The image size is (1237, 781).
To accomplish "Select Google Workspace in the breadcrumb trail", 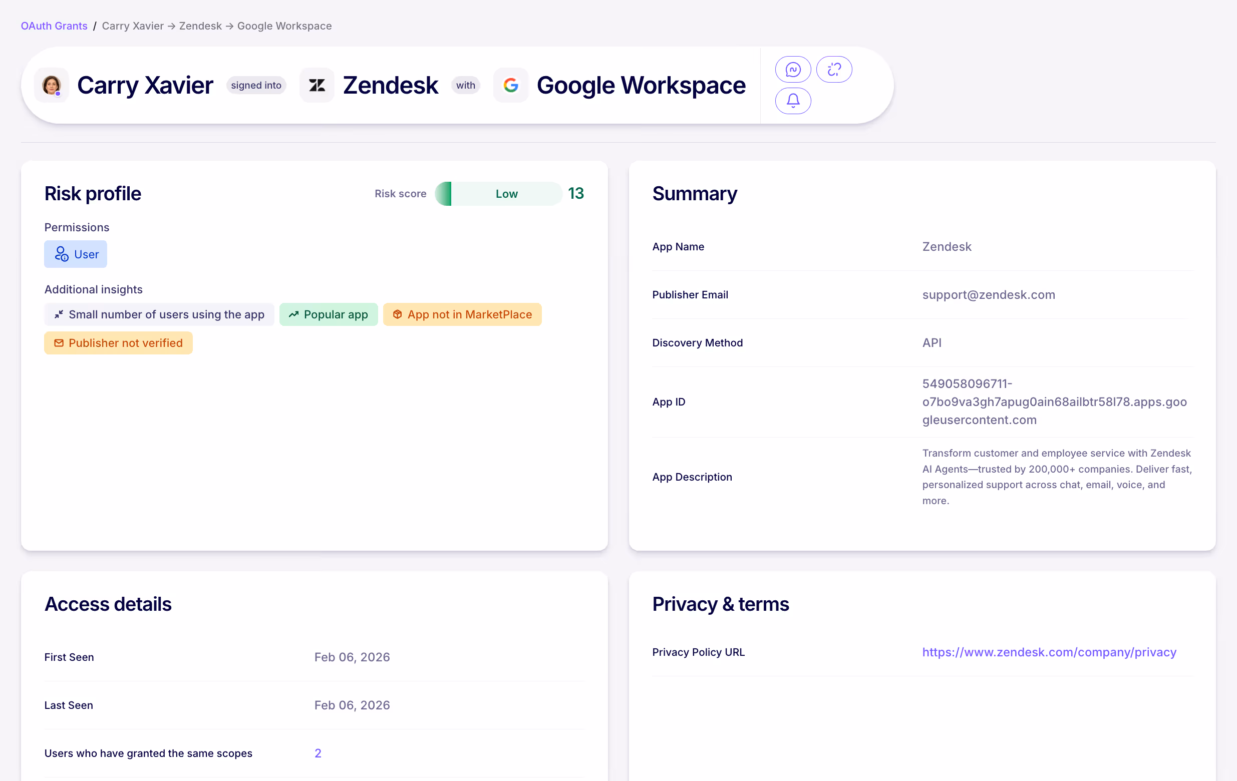I will pos(284,26).
